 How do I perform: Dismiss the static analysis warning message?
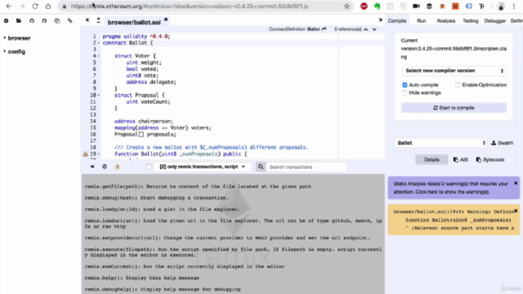click(516, 183)
